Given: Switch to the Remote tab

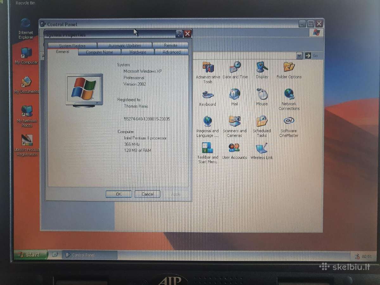Looking at the screenshot, I should [x=171, y=46].
